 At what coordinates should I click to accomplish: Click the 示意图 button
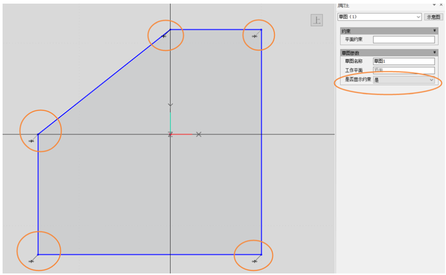click(434, 17)
